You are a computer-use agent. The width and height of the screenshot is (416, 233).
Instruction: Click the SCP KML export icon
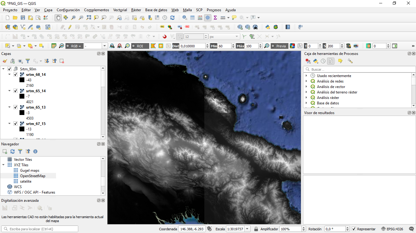[x=356, y=46]
